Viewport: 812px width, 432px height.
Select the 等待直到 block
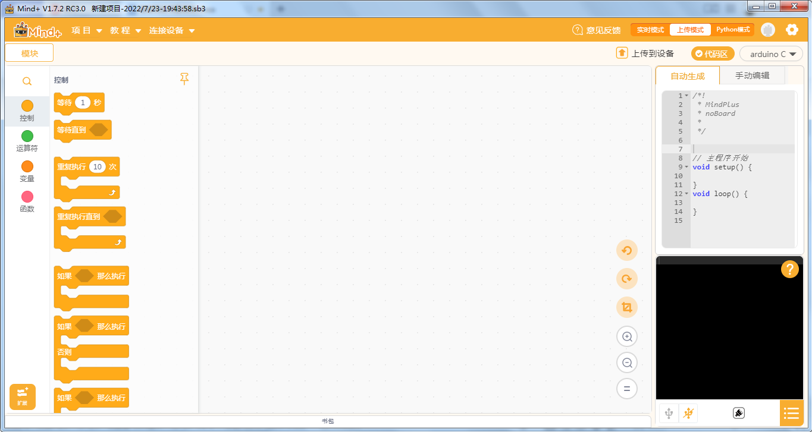pyautogui.click(x=83, y=130)
